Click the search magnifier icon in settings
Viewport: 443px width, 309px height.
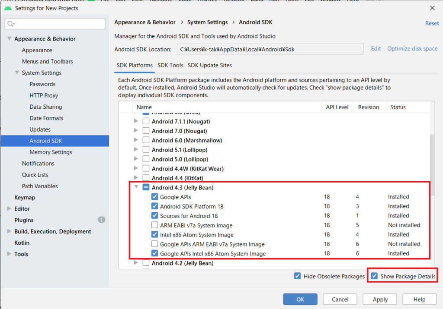(x=11, y=24)
